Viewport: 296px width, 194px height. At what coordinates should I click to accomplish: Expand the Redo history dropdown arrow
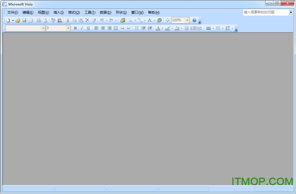[116, 20]
